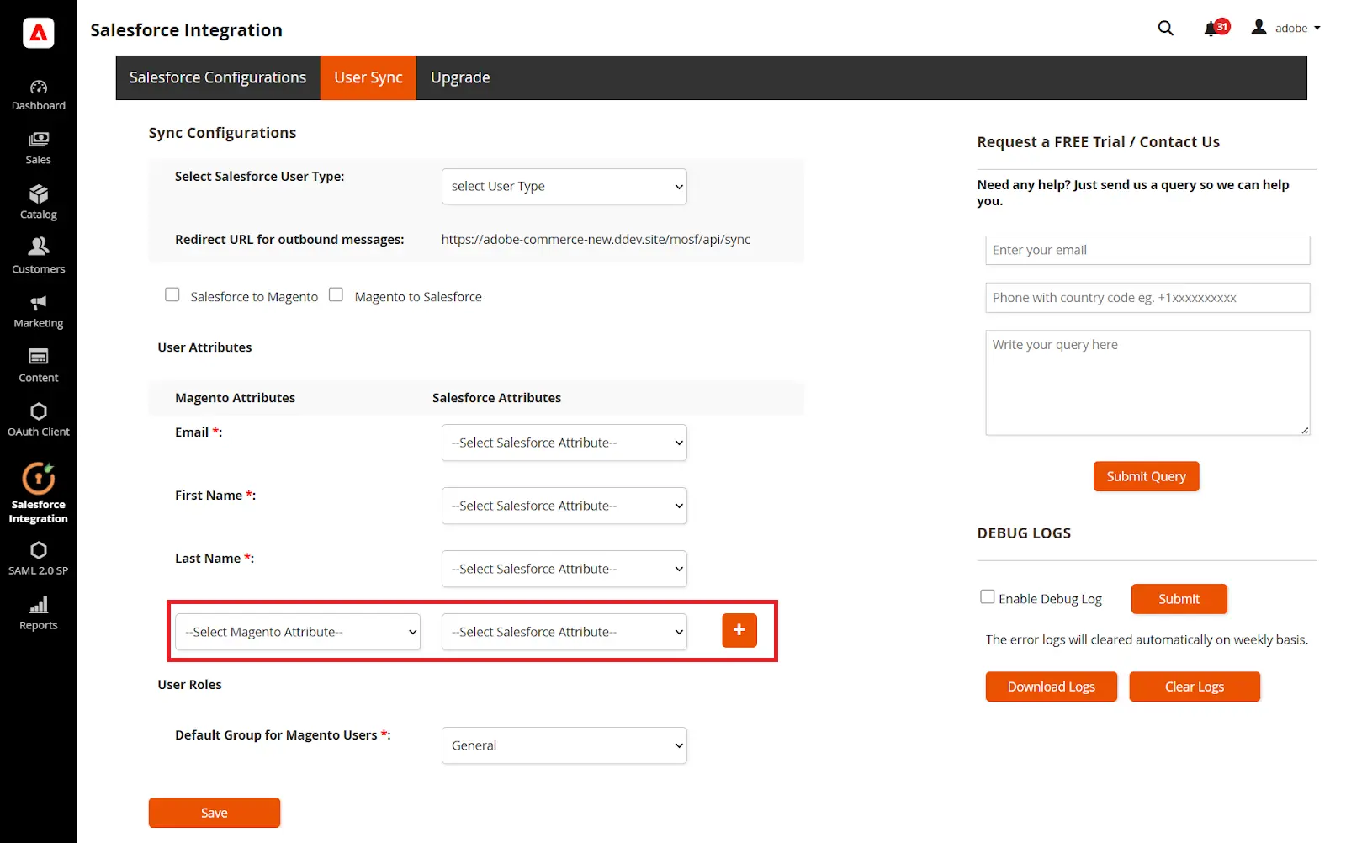Open Last Name Salesforce attribute dropdown
The width and height of the screenshot is (1346, 843).
pyautogui.click(x=564, y=569)
